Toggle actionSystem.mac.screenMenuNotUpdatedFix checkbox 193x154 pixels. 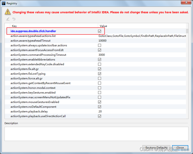(99, 97)
